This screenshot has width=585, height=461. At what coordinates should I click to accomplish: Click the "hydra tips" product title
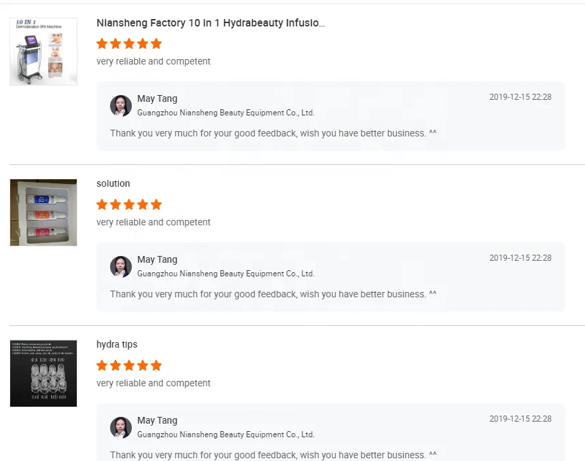[x=117, y=345]
